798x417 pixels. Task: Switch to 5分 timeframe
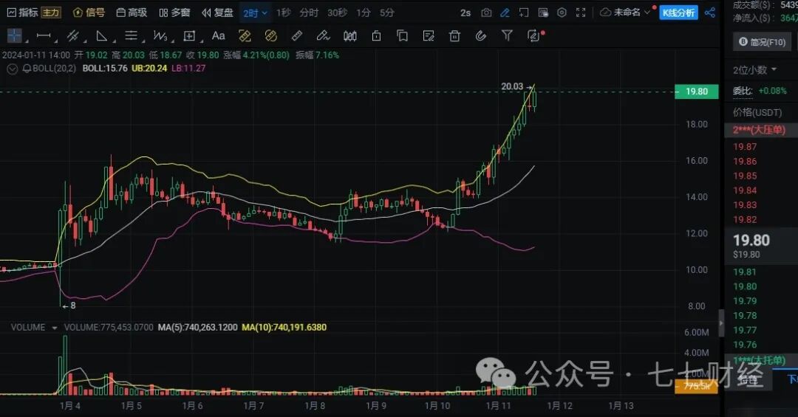tap(387, 13)
